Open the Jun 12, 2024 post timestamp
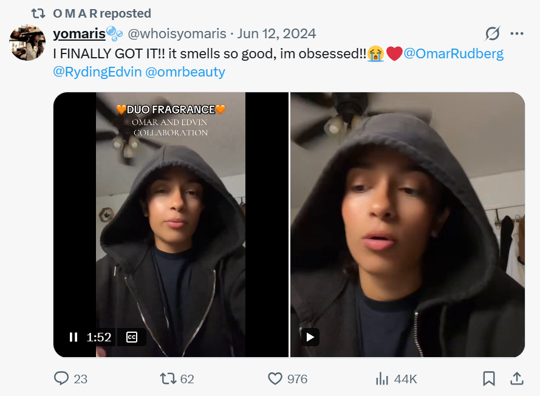The image size is (540, 396). [x=276, y=33]
